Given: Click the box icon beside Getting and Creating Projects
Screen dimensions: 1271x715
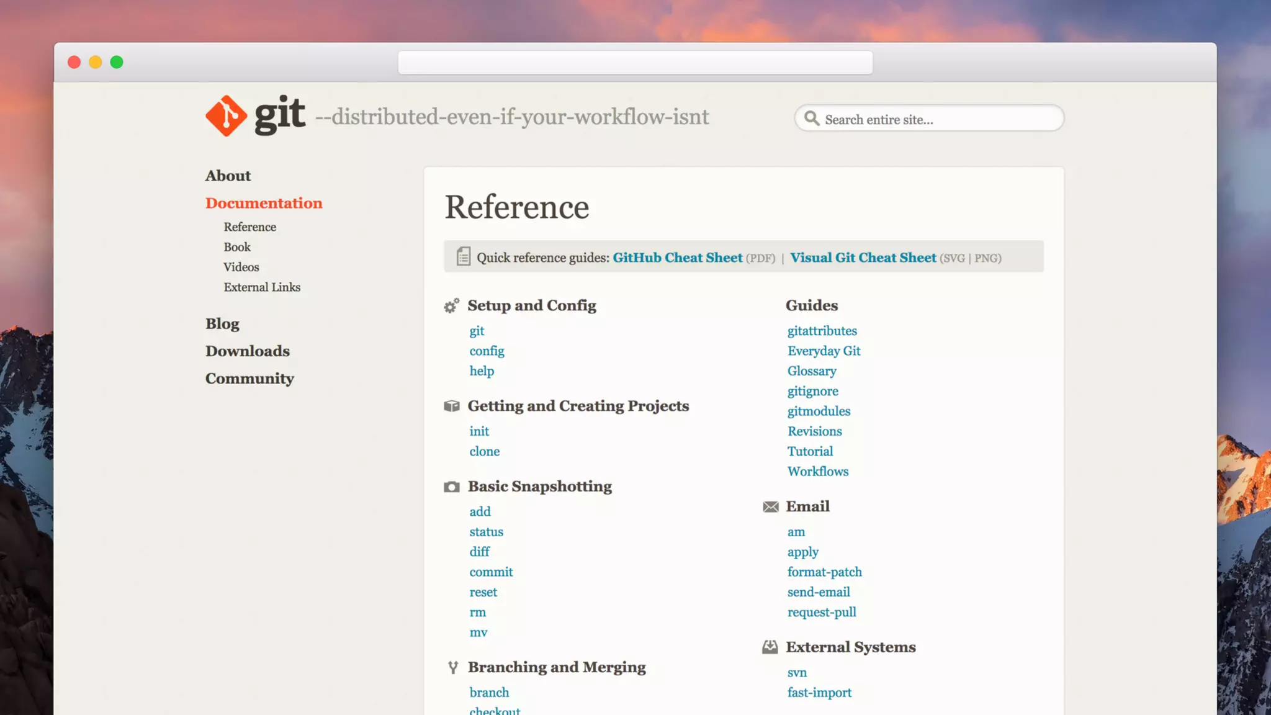Looking at the screenshot, I should (x=452, y=406).
